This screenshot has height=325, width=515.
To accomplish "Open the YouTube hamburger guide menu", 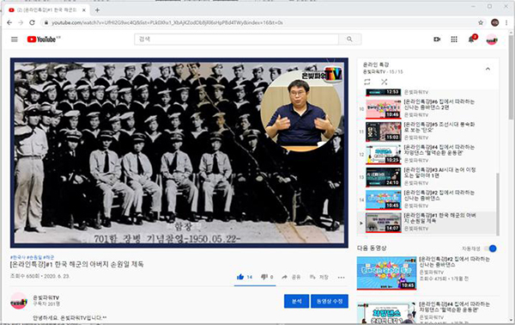I will pyautogui.click(x=14, y=40).
